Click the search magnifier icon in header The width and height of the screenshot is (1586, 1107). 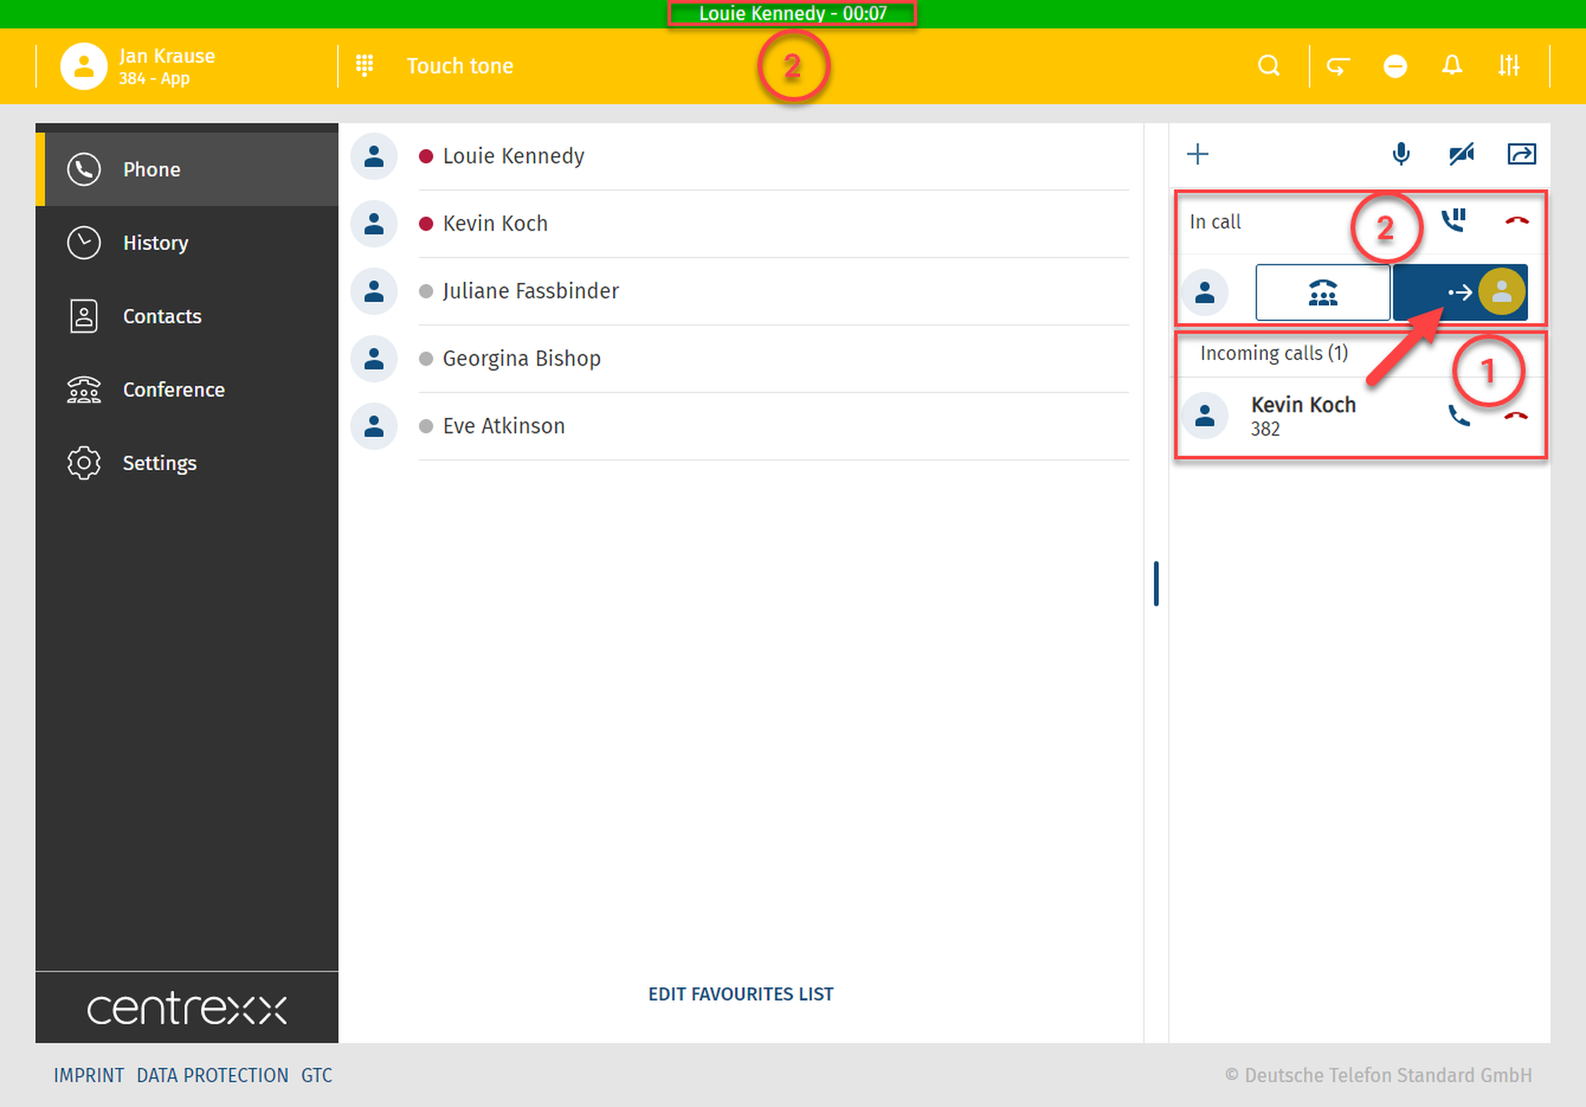tap(1269, 66)
